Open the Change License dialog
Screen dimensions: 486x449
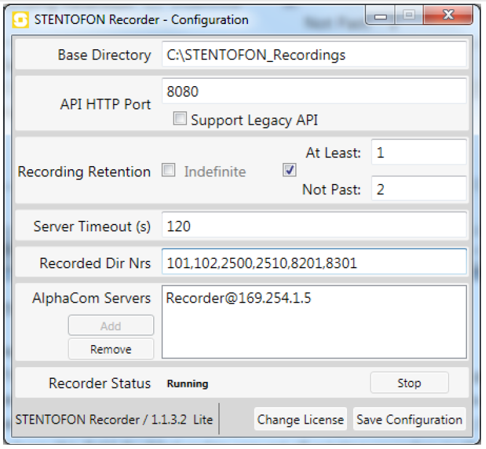[300, 419]
